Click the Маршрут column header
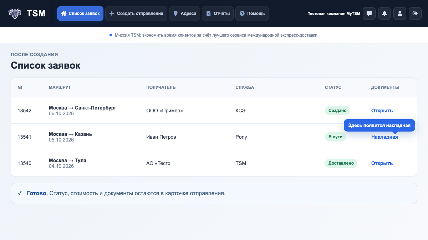 (x=60, y=87)
